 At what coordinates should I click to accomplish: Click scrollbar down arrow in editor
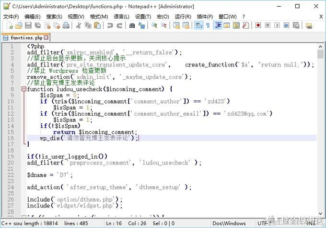(320, 214)
